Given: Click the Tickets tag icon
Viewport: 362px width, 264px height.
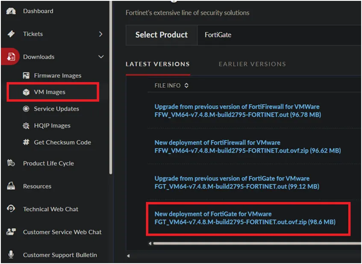Looking at the screenshot, I should (x=11, y=34).
